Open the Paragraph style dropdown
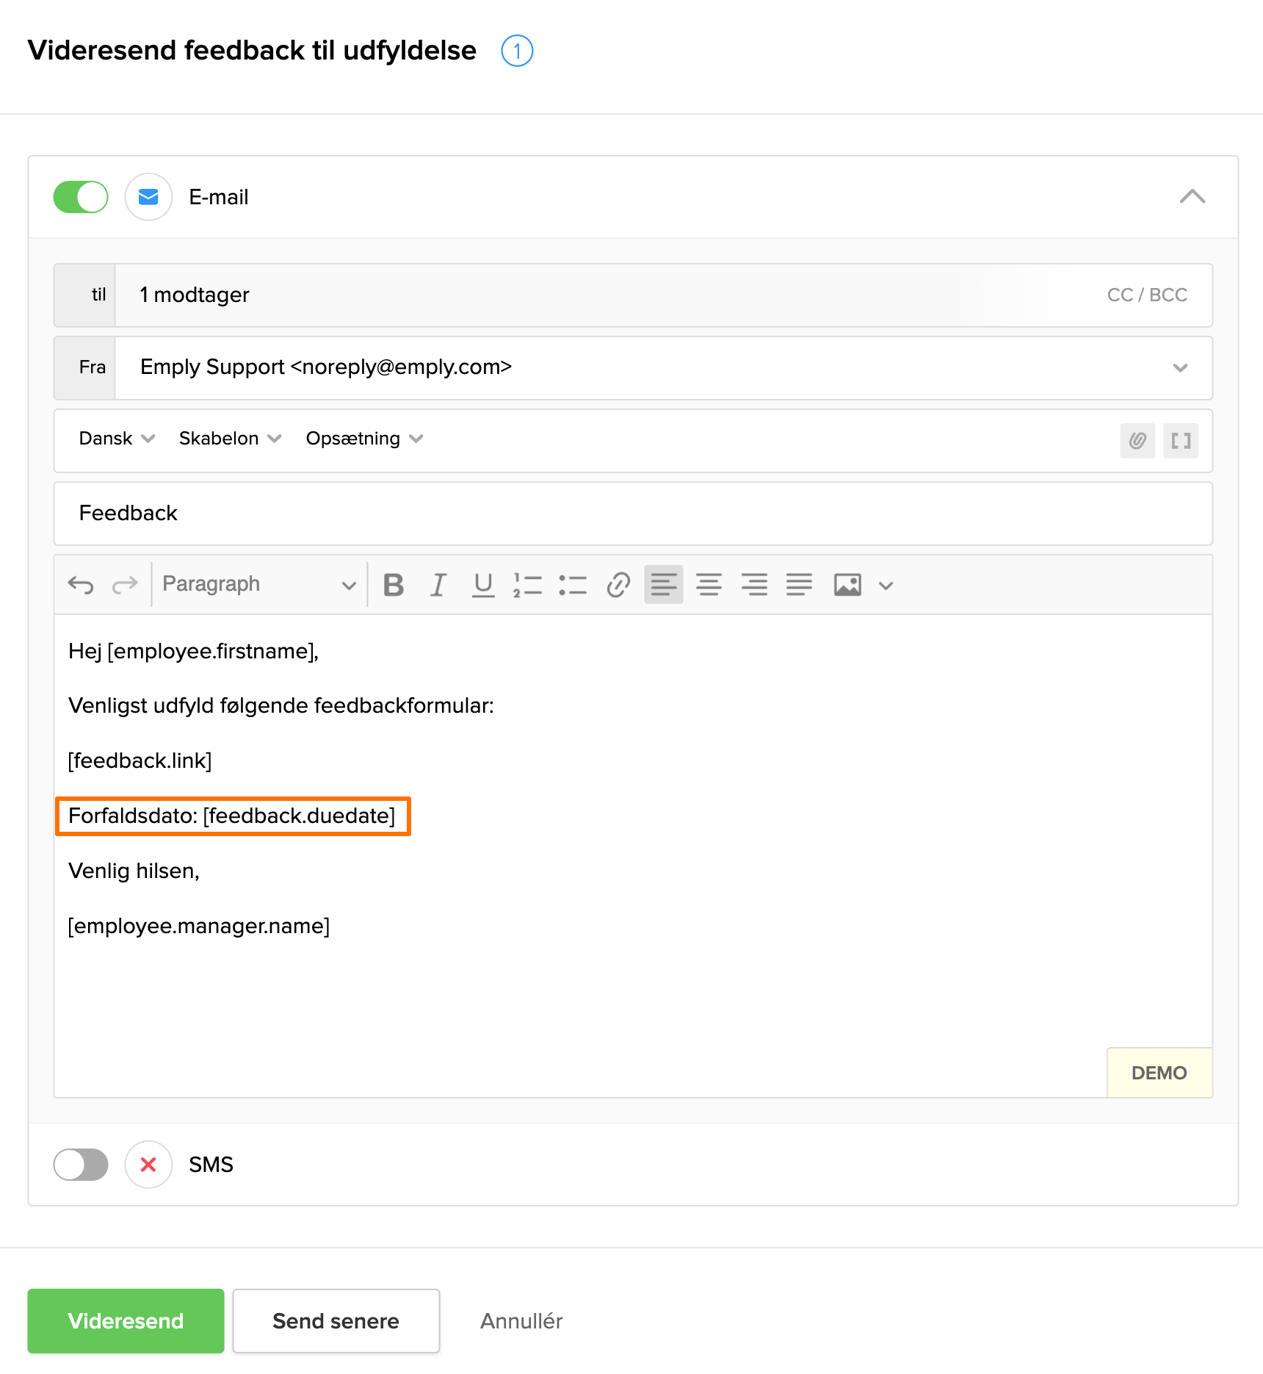 click(258, 585)
